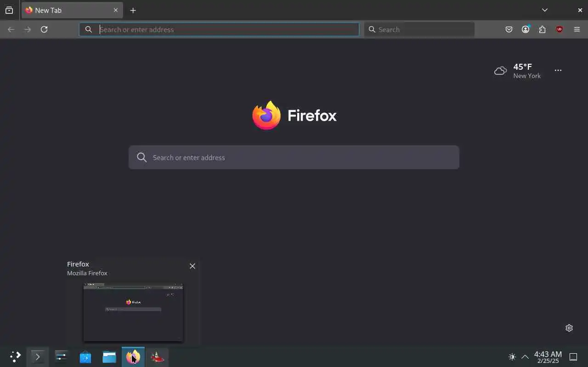Focus the URL address bar
588x367 pixels.
[x=219, y=29]
